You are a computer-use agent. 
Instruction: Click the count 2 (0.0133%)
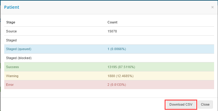pos(117,85)
